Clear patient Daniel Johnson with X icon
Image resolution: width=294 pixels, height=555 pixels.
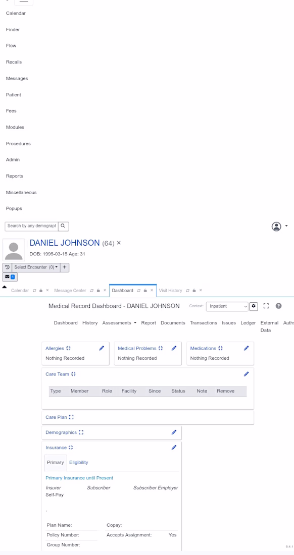click(119, 243)
